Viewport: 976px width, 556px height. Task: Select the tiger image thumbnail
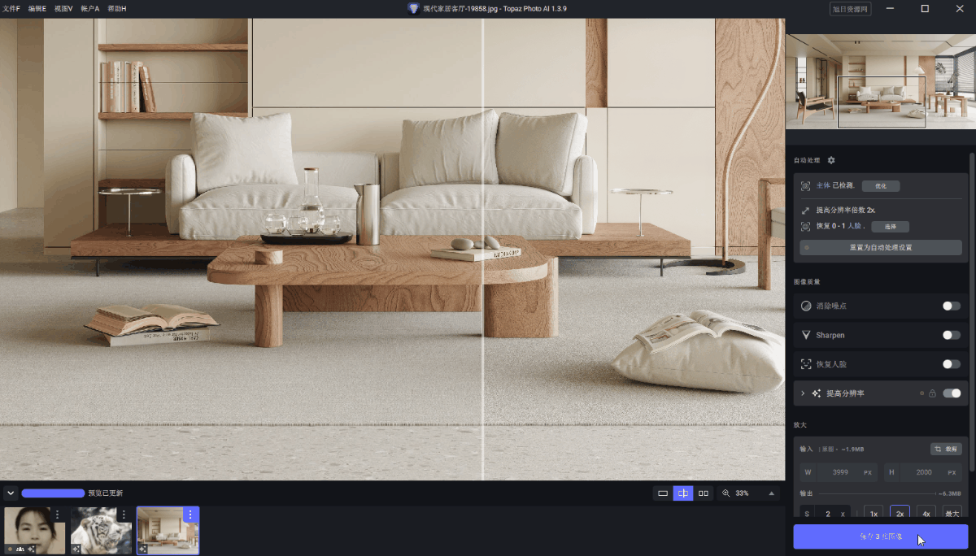click(101, 528)
